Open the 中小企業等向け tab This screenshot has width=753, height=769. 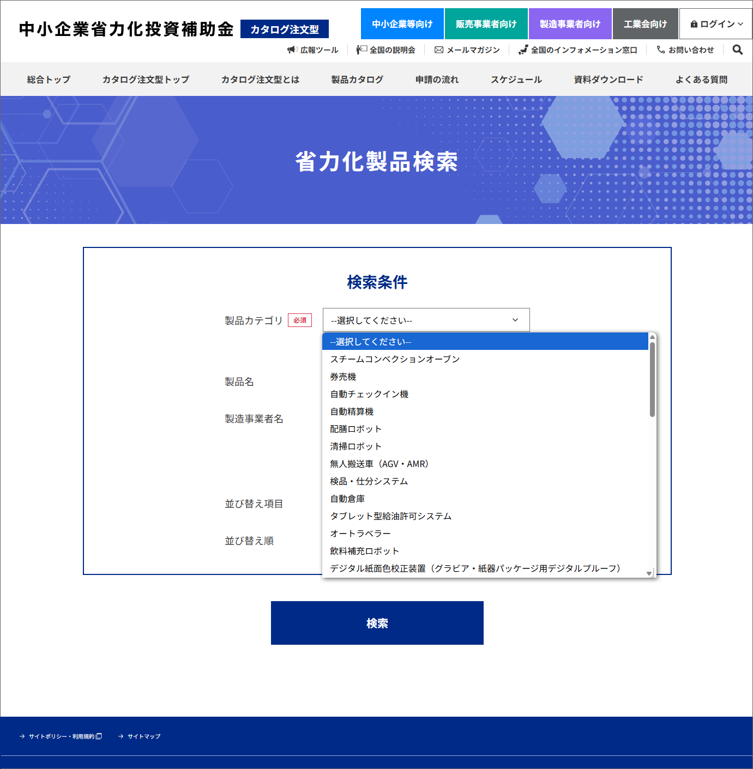(402, 24)
